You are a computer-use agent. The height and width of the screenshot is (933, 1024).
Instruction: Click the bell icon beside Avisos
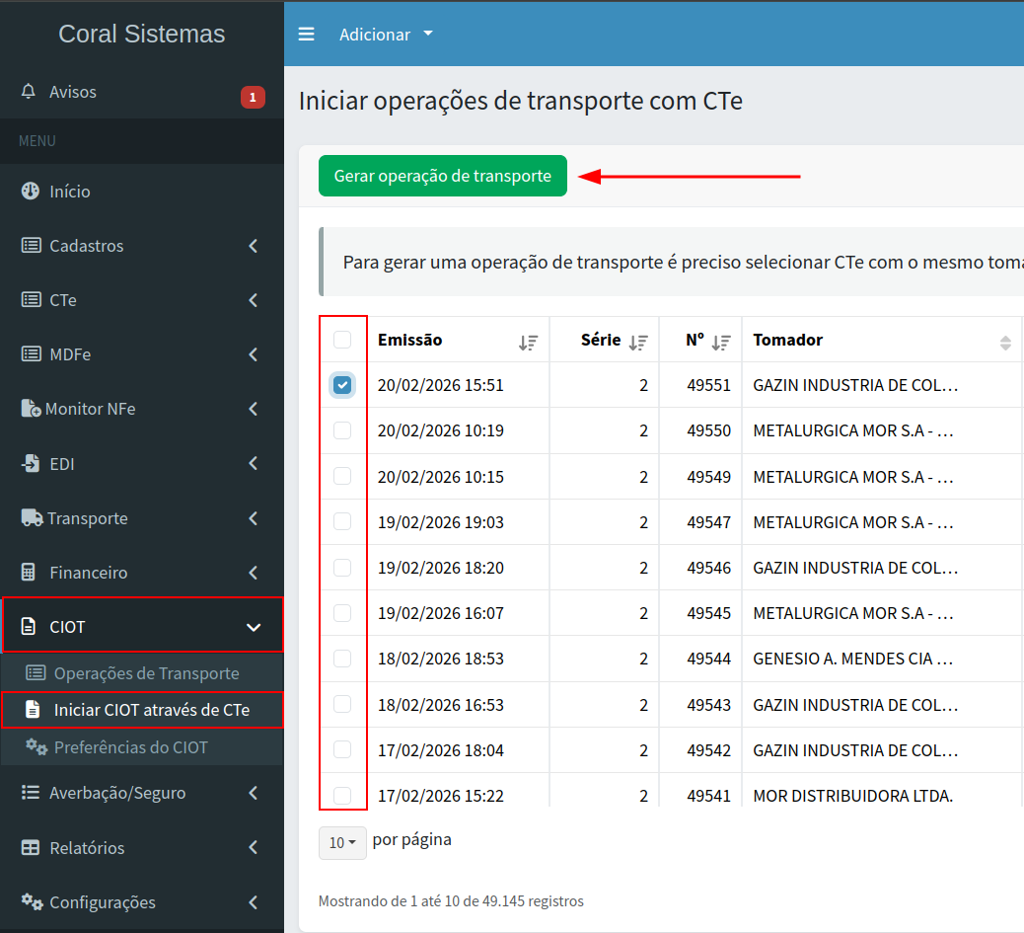tap(30, 92)
